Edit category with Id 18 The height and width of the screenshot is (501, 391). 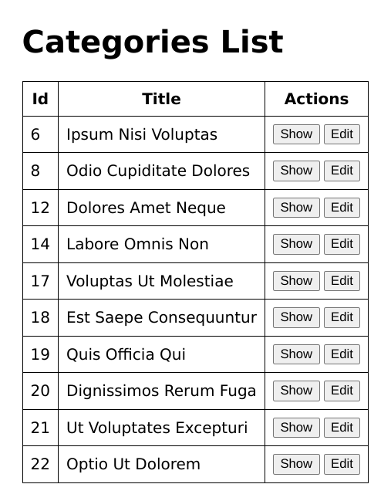pos(342,317)
